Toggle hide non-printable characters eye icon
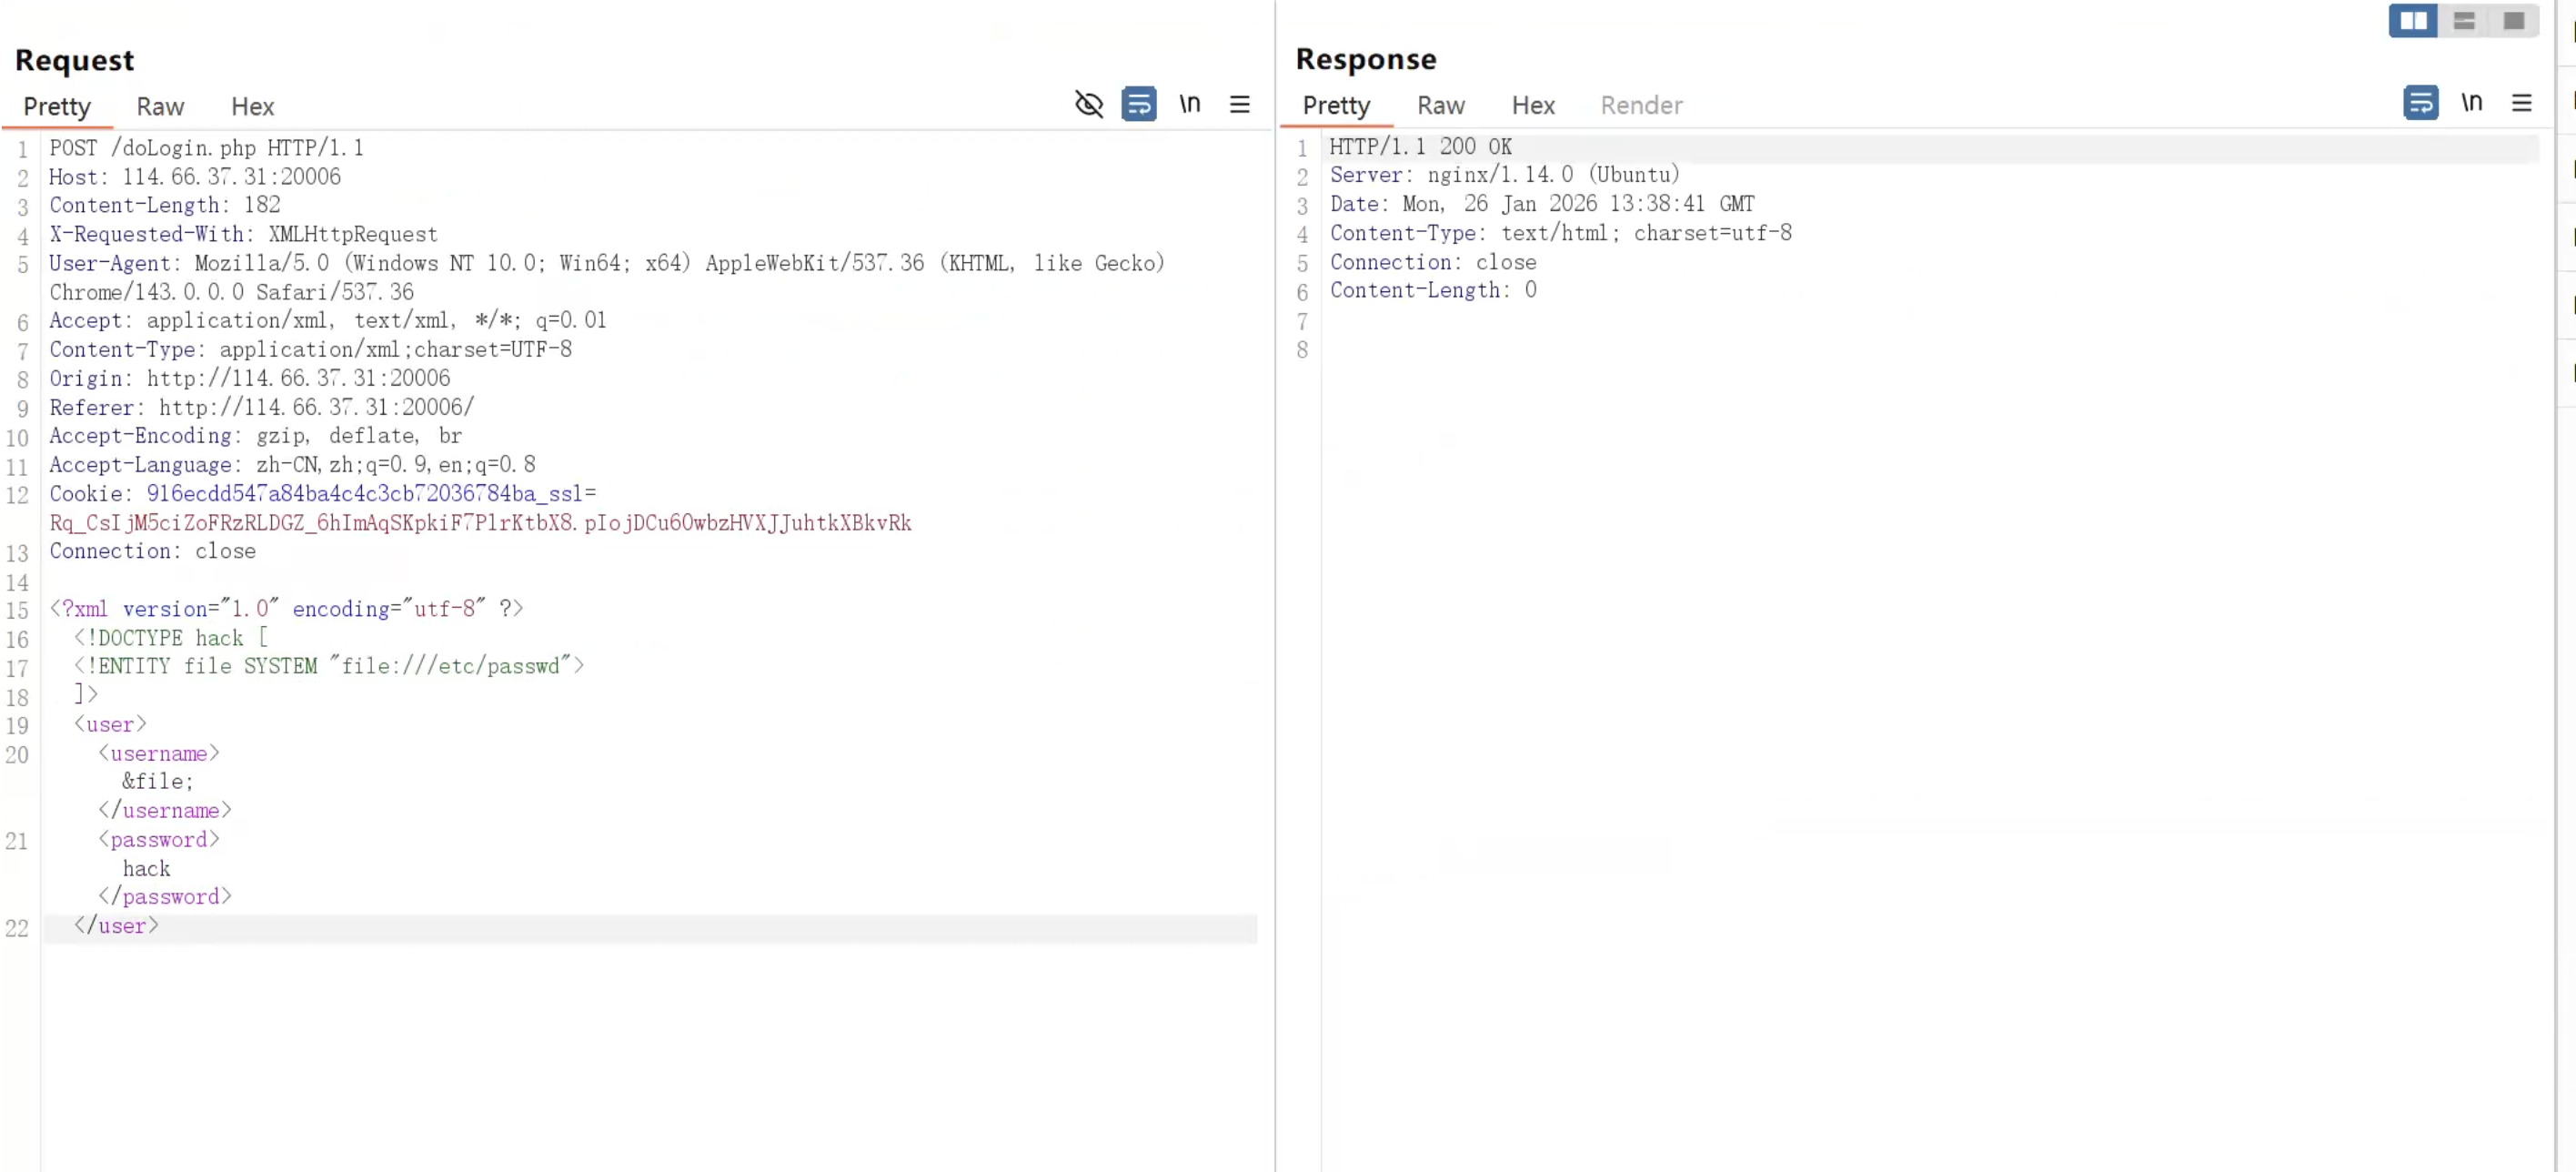2576x1172 pixels. tap(1088, 104)
